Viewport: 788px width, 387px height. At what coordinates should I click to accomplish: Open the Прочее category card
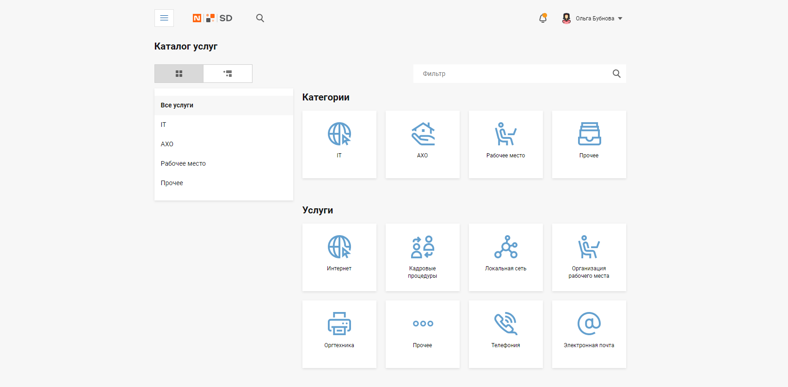pyautogui.click(x=589, y=144)
